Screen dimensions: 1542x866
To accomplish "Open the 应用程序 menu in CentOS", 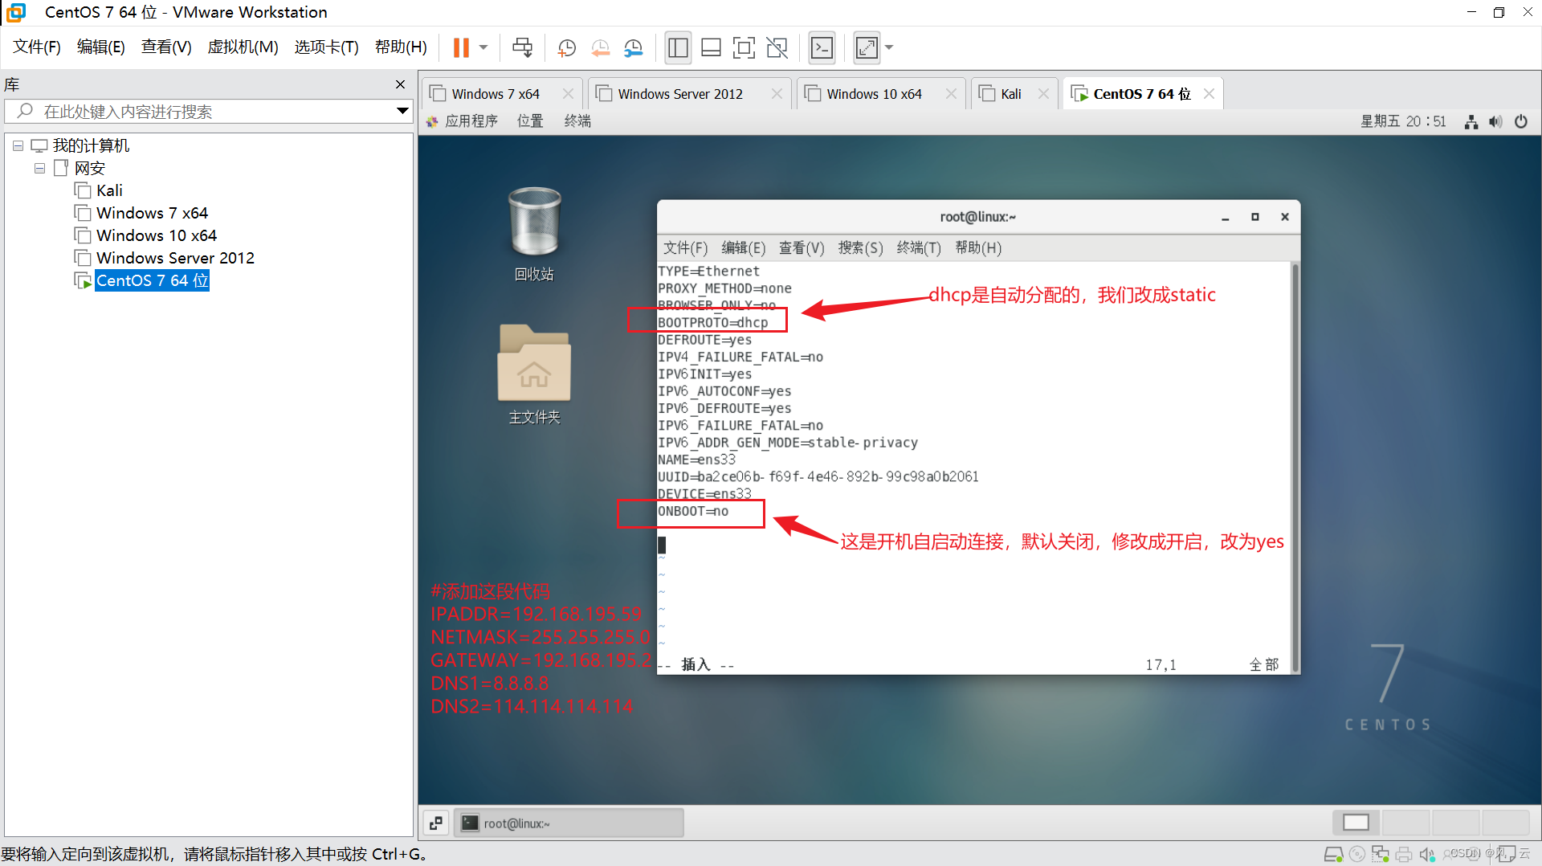I will coord(463,121).
